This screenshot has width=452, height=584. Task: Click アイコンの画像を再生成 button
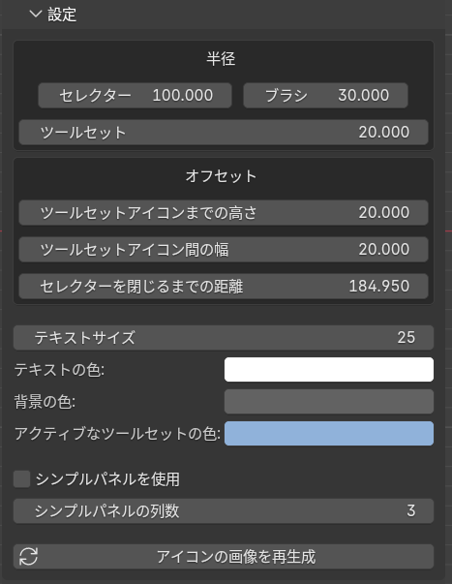point(224,557)
